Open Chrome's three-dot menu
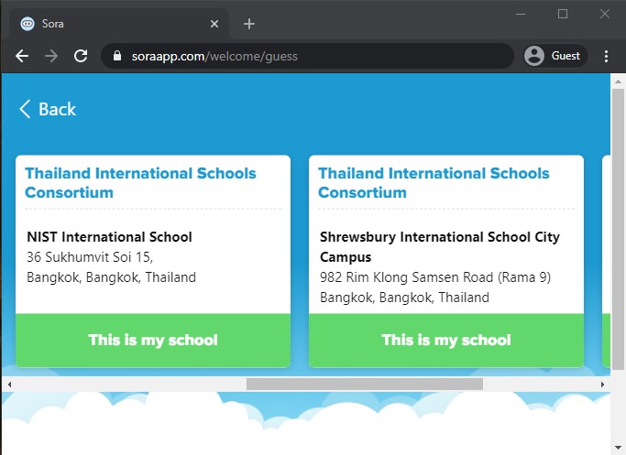This screenshot has height=455, width=626. click(606, 56)
